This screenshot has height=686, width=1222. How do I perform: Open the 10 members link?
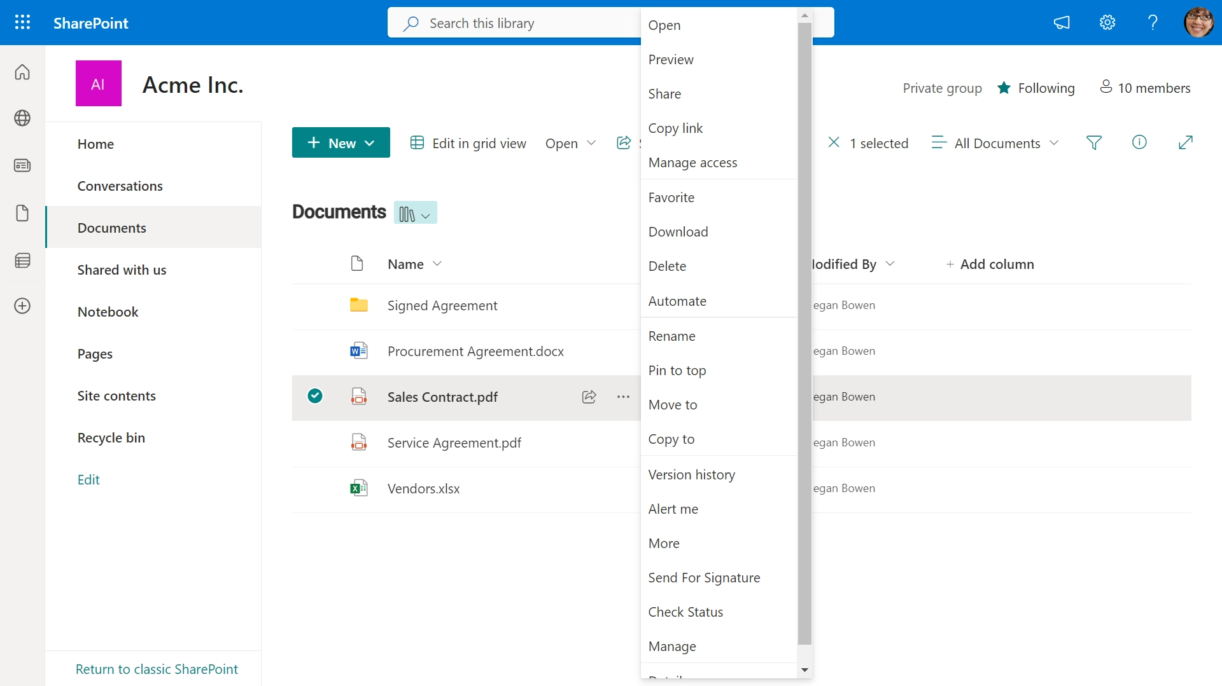[1145, 88]
